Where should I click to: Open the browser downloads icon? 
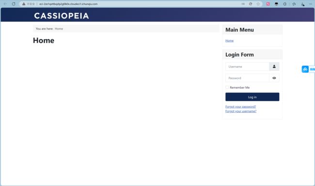[x=303, y=4]
